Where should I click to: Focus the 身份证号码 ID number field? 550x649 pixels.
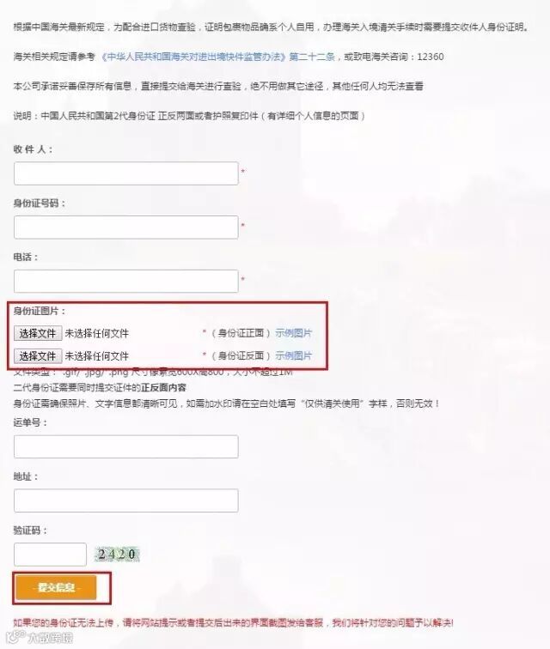click(x=126, y=227)
